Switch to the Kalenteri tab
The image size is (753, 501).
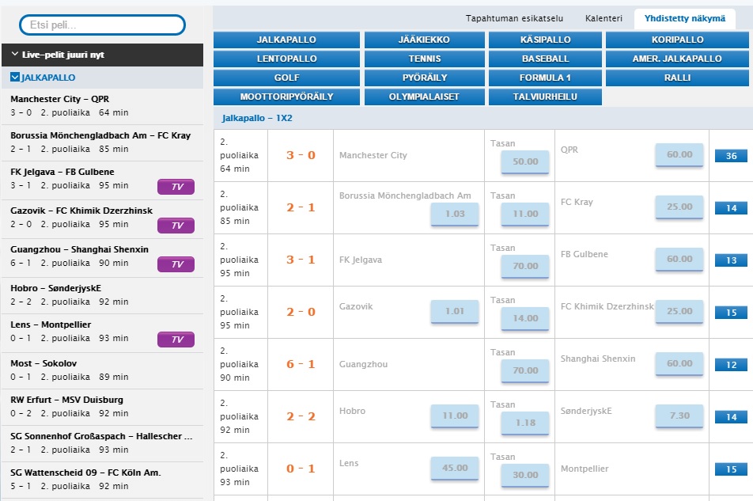(604, 18)
